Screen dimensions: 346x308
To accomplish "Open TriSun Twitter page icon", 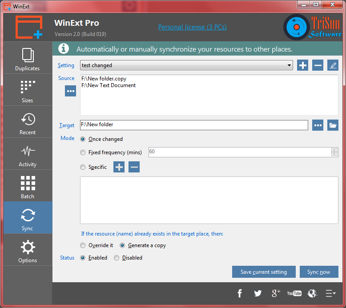I will point(257,293).
